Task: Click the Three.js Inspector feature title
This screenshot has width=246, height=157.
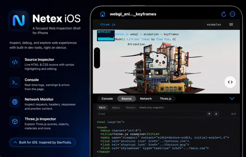Action: [x=40, y=119]
